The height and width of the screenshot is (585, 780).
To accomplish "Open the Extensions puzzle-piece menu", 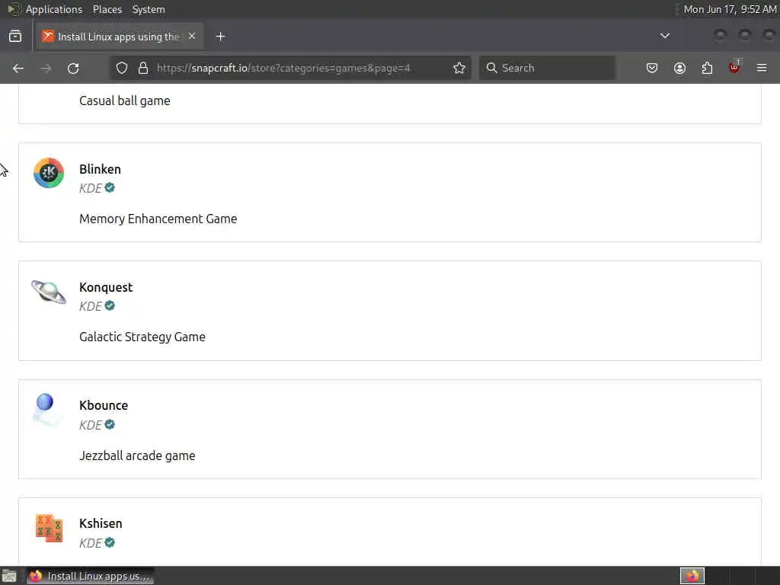I will coord(707,68).
